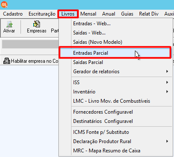This screenshot has width=174, height=157.
Task: Expand Declaração Produtor Rural submenu
Action: 116,141
